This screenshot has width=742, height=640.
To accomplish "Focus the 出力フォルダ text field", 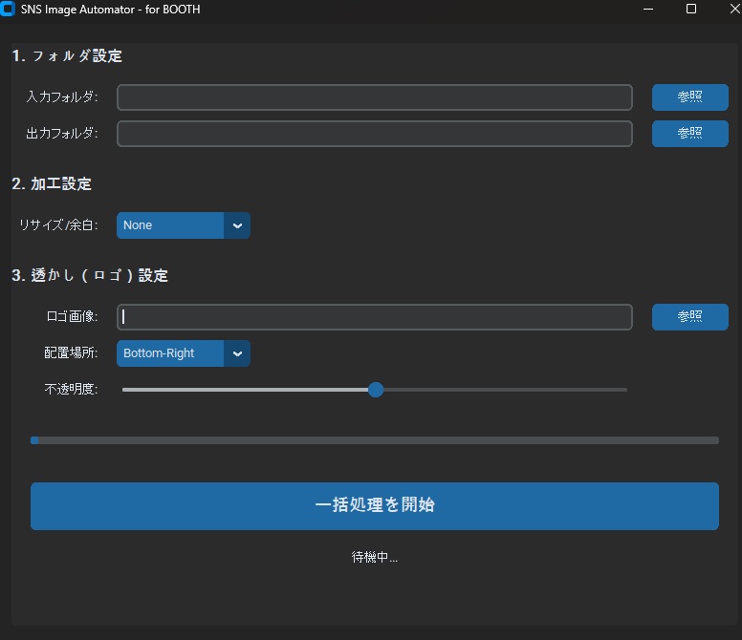I will [x=374, y=134].
